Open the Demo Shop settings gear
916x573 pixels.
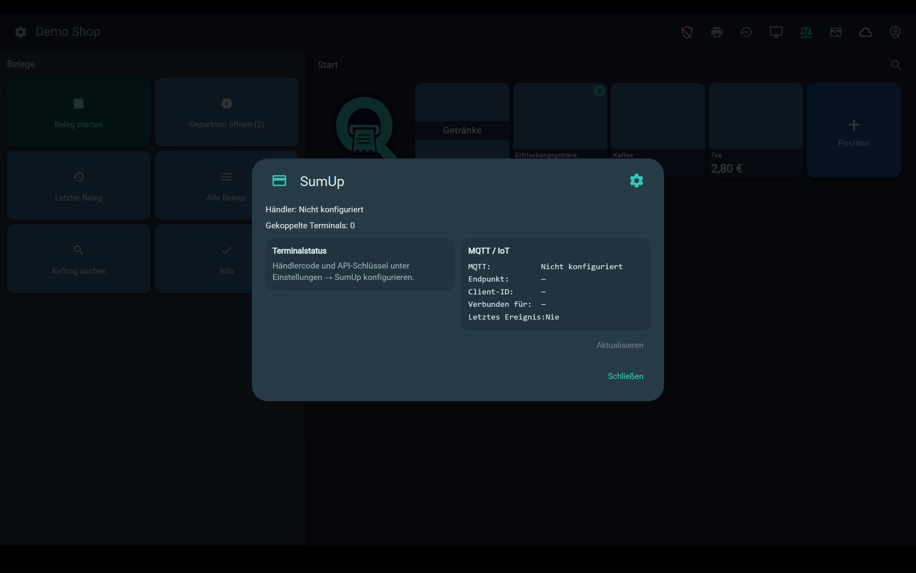pos(21,32)
